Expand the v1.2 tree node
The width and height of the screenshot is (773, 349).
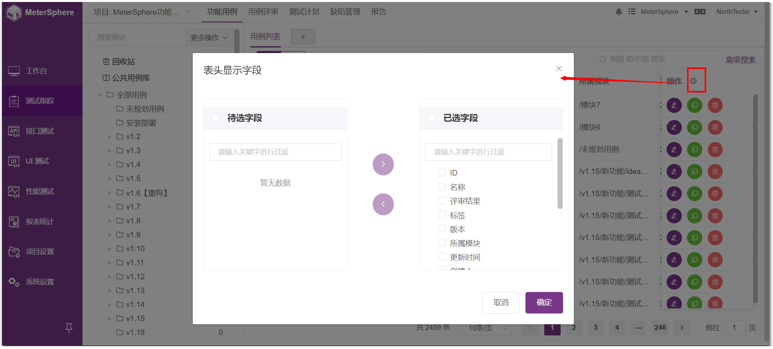(110, 137)
